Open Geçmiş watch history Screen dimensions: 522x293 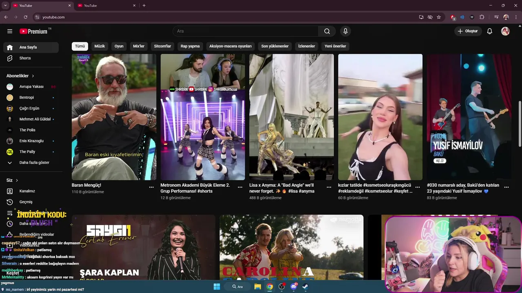31,202
